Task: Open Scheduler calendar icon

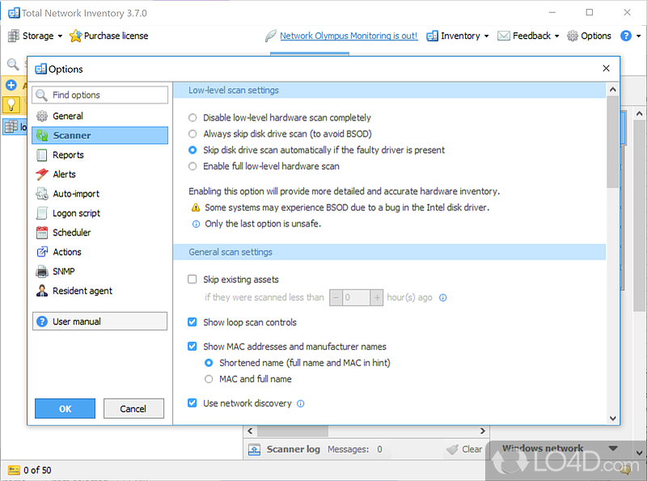Action: tap(42, 232)
